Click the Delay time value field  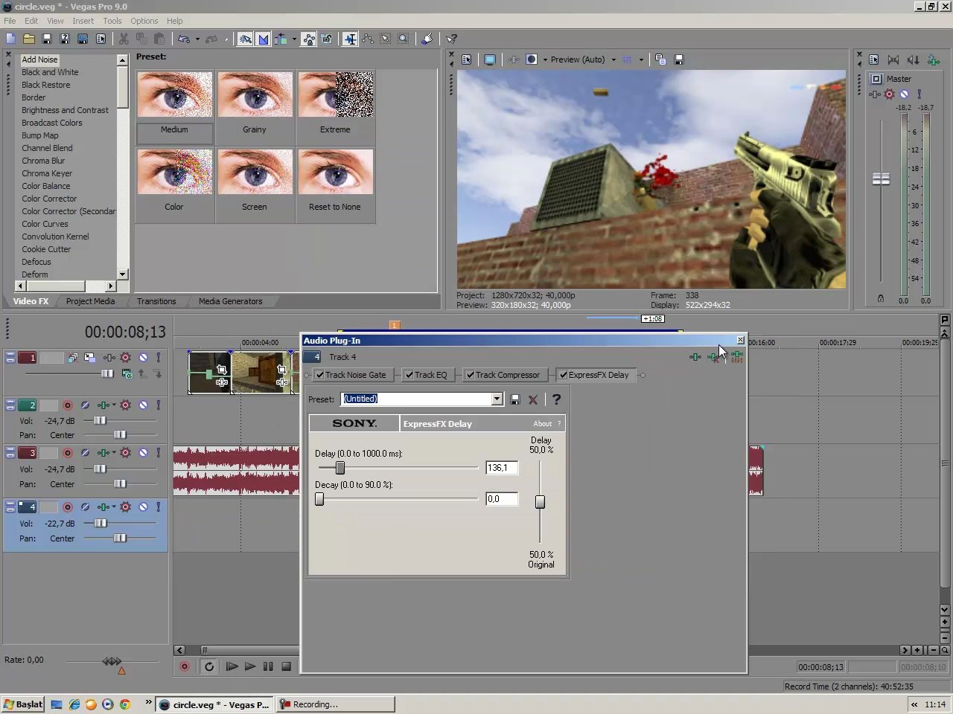pyautogui.click(x=501, y=468)
